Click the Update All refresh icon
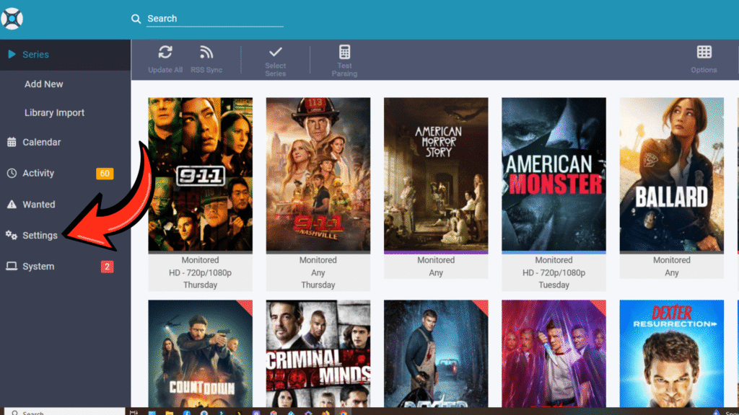 click(x=165, y=53)
